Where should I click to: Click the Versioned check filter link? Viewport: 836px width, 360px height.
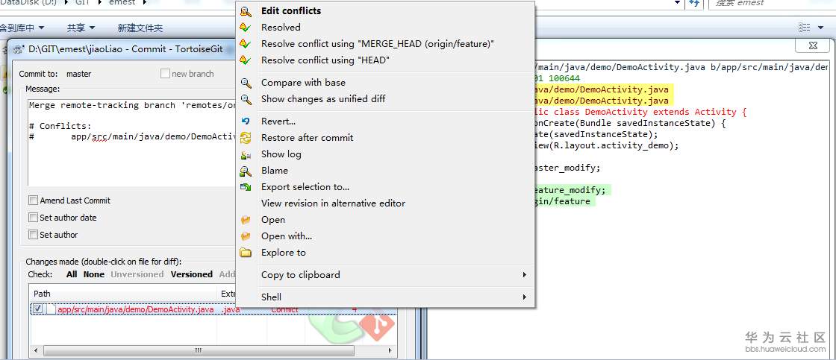(191, 274)
